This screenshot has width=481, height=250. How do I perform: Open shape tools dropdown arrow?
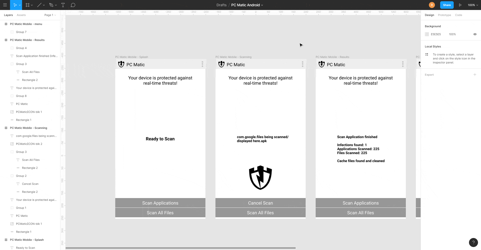44,5
